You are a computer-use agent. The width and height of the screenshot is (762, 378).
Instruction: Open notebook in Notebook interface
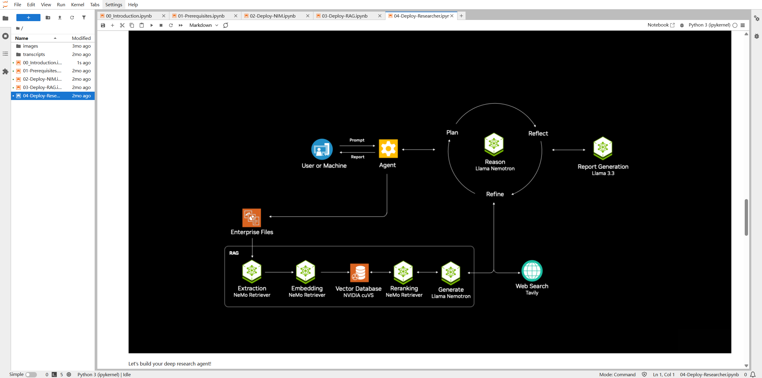pos(661,25)
